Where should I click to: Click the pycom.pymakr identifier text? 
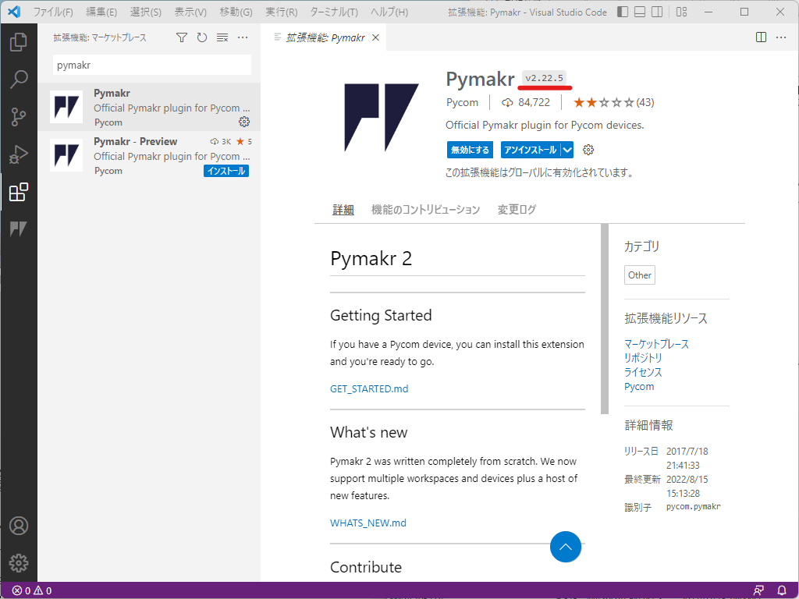tap(693, 507)
